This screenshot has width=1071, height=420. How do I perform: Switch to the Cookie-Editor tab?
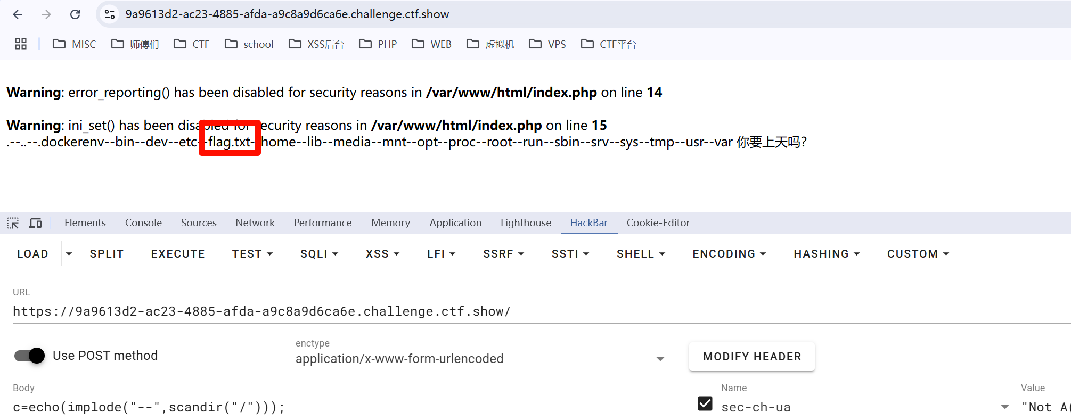[658, 223]
